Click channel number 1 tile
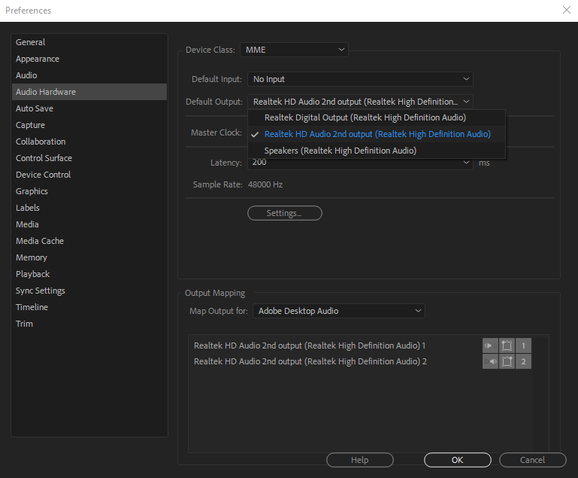Screen dimensions: 578x478 523,346
